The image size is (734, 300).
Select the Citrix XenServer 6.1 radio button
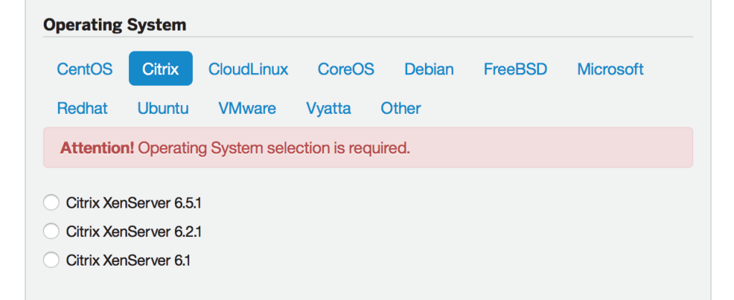point(51,260)
